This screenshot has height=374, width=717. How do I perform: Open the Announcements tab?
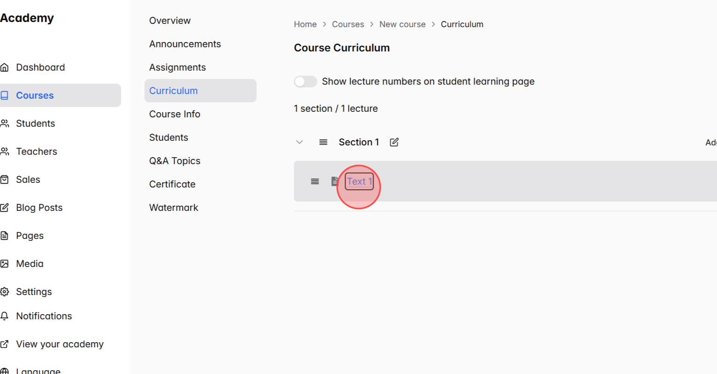(185, 43)
